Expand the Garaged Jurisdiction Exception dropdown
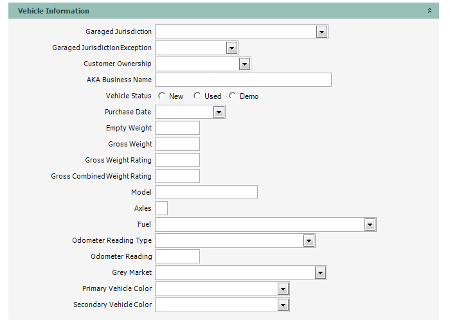450x327 pixels. [x=231, y=48]
